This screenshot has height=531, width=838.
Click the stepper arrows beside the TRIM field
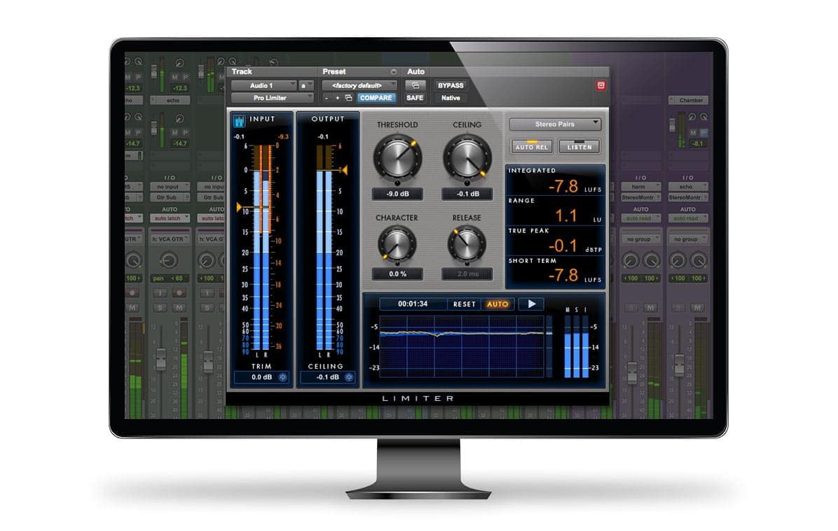(282, 377)
